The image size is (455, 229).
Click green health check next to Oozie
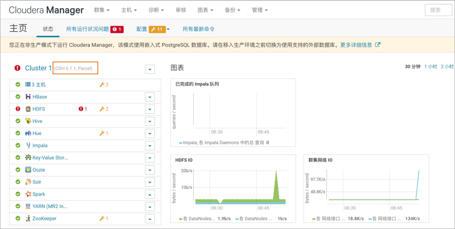click(18, 170)
